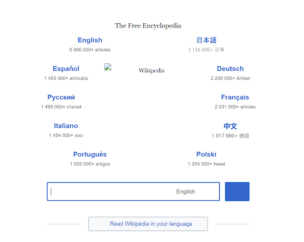Expand Read Wikipedia in your language
Screen dimensions: 304x242
point(148,224)
